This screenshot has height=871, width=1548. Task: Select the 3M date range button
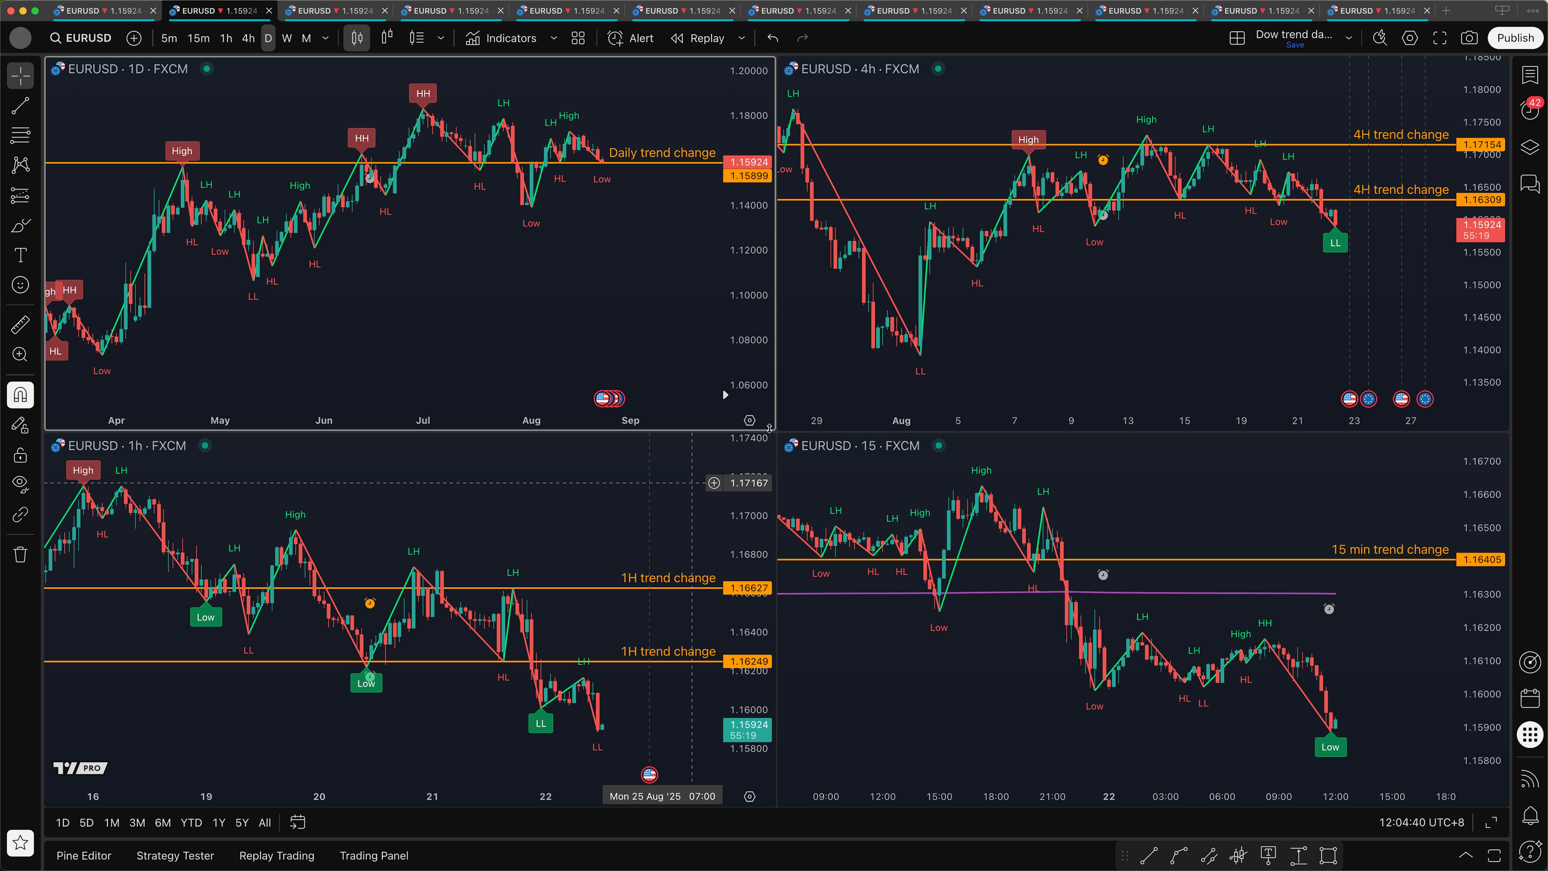click(137, 822)
